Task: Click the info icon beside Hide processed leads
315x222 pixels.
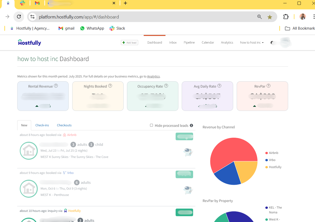Action: pyautogui.click(x=191, y=125)
